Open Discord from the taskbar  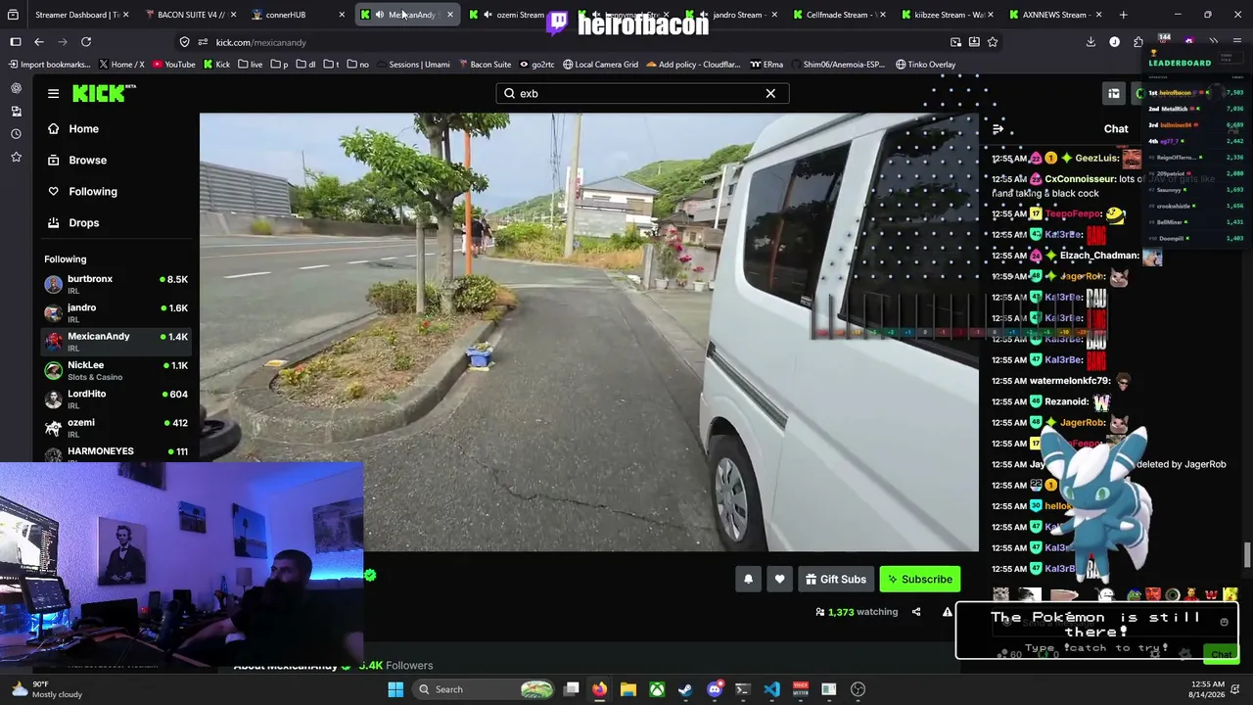point(715,689)
